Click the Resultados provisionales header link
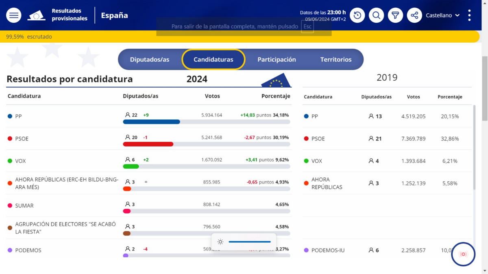 coord(70,15)
